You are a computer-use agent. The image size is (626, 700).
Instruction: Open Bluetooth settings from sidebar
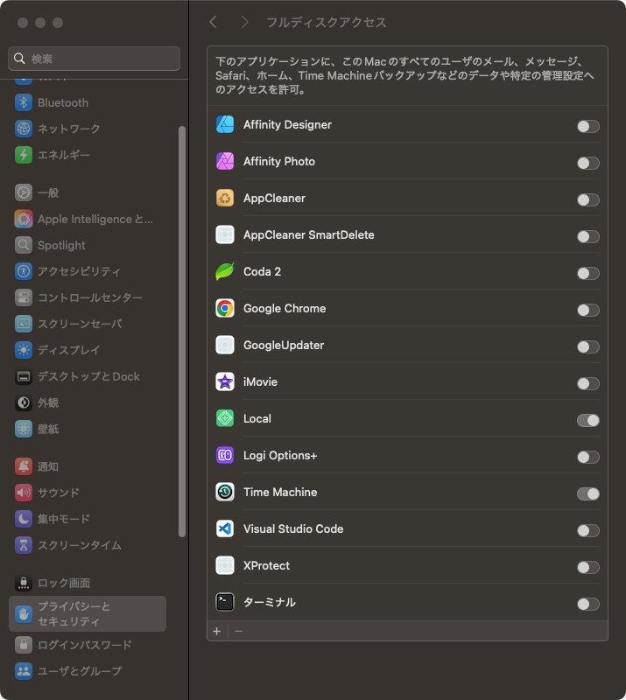tap(62, 102)
